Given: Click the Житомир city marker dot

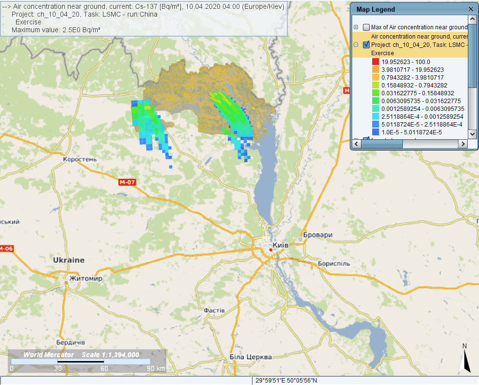Looking at the screenshot, I should (65, 282).
